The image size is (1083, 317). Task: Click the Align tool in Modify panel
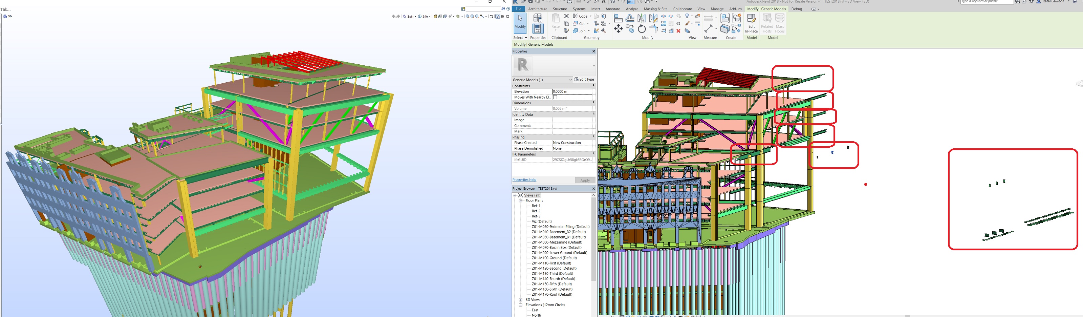pos(618,18)
